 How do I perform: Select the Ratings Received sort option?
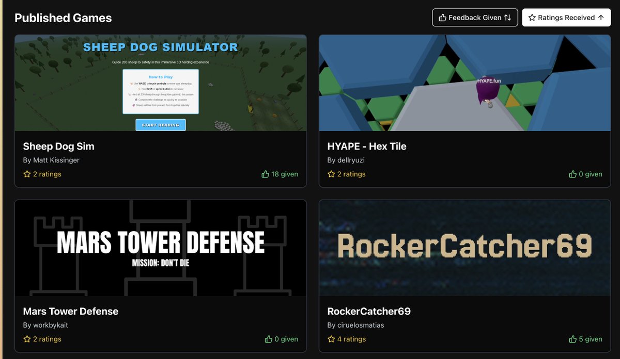pos(566,17)
